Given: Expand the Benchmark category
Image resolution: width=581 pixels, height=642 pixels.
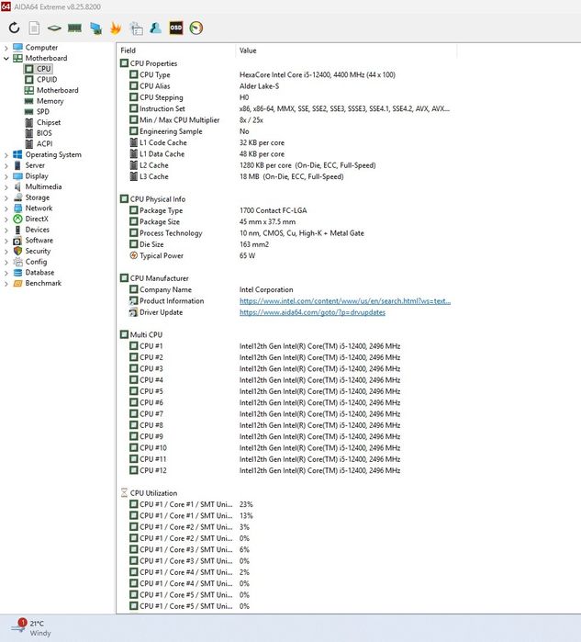Looking at the screenshot, I should click(6, 283).
